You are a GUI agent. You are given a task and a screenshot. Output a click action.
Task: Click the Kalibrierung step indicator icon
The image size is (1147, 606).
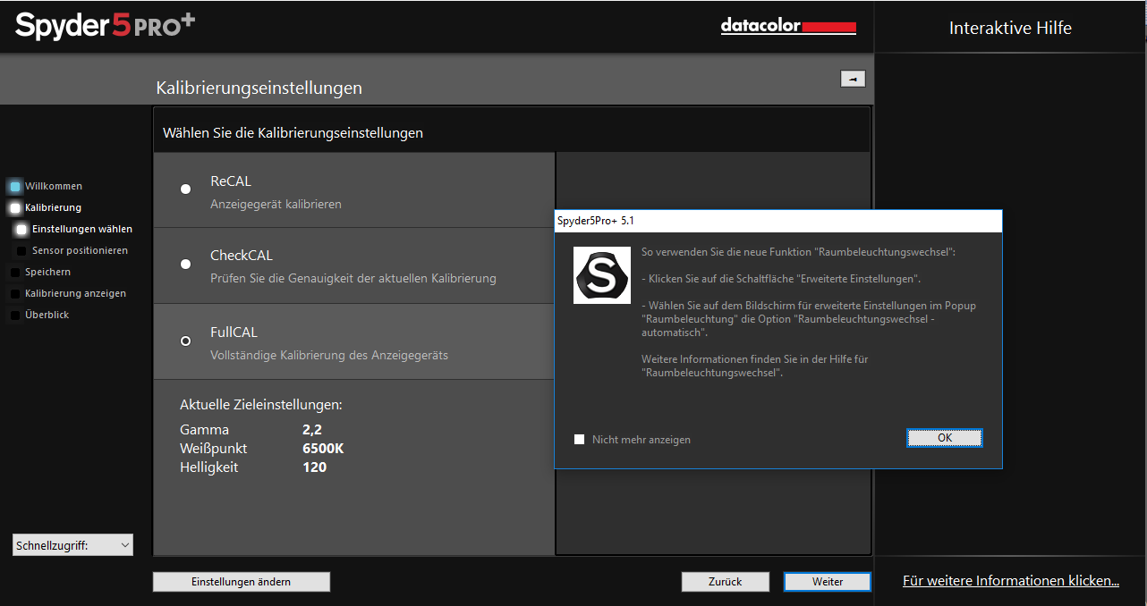(15, 208)
